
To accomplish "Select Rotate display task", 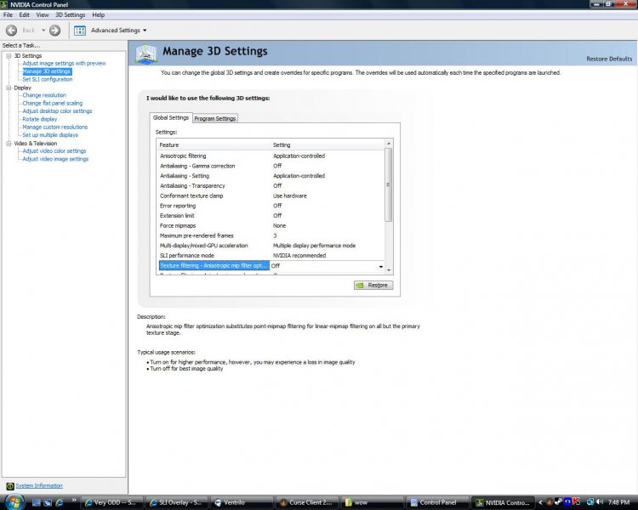I will point(40,119).
